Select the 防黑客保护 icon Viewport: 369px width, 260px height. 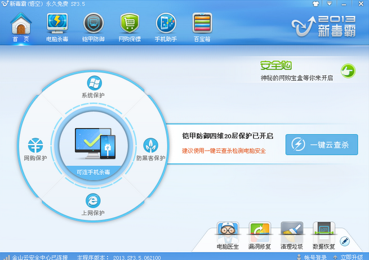click(150, 146)
